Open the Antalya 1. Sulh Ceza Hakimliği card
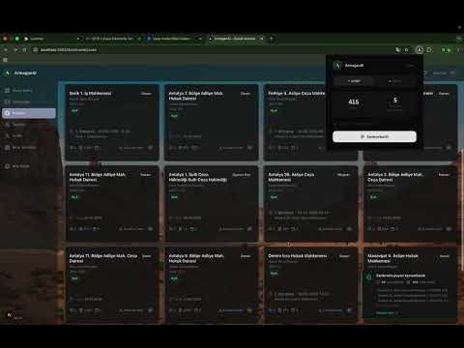Image resolution: width=464 pixels, height=348 pixels. (x=212, y=203)
